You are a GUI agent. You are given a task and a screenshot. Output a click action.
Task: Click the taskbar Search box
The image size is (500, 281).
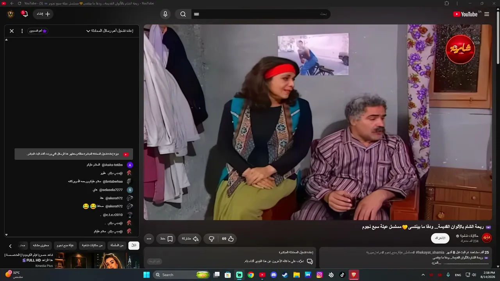[182, 275]
